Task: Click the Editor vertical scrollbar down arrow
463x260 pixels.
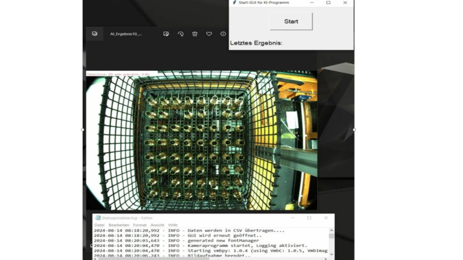Action: pyautogui.click(x=331, y=254)
